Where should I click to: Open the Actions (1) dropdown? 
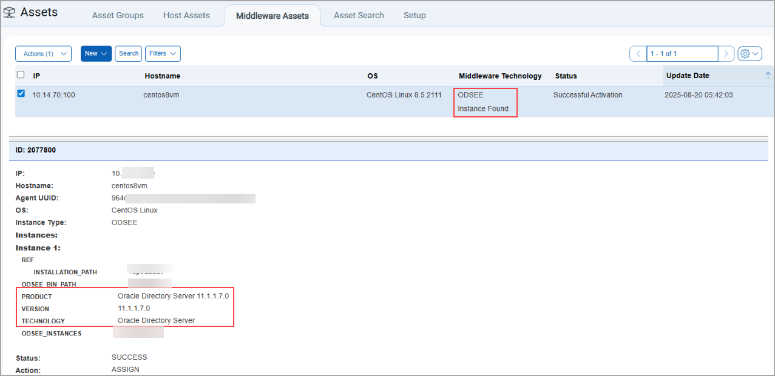coord(43,54)
